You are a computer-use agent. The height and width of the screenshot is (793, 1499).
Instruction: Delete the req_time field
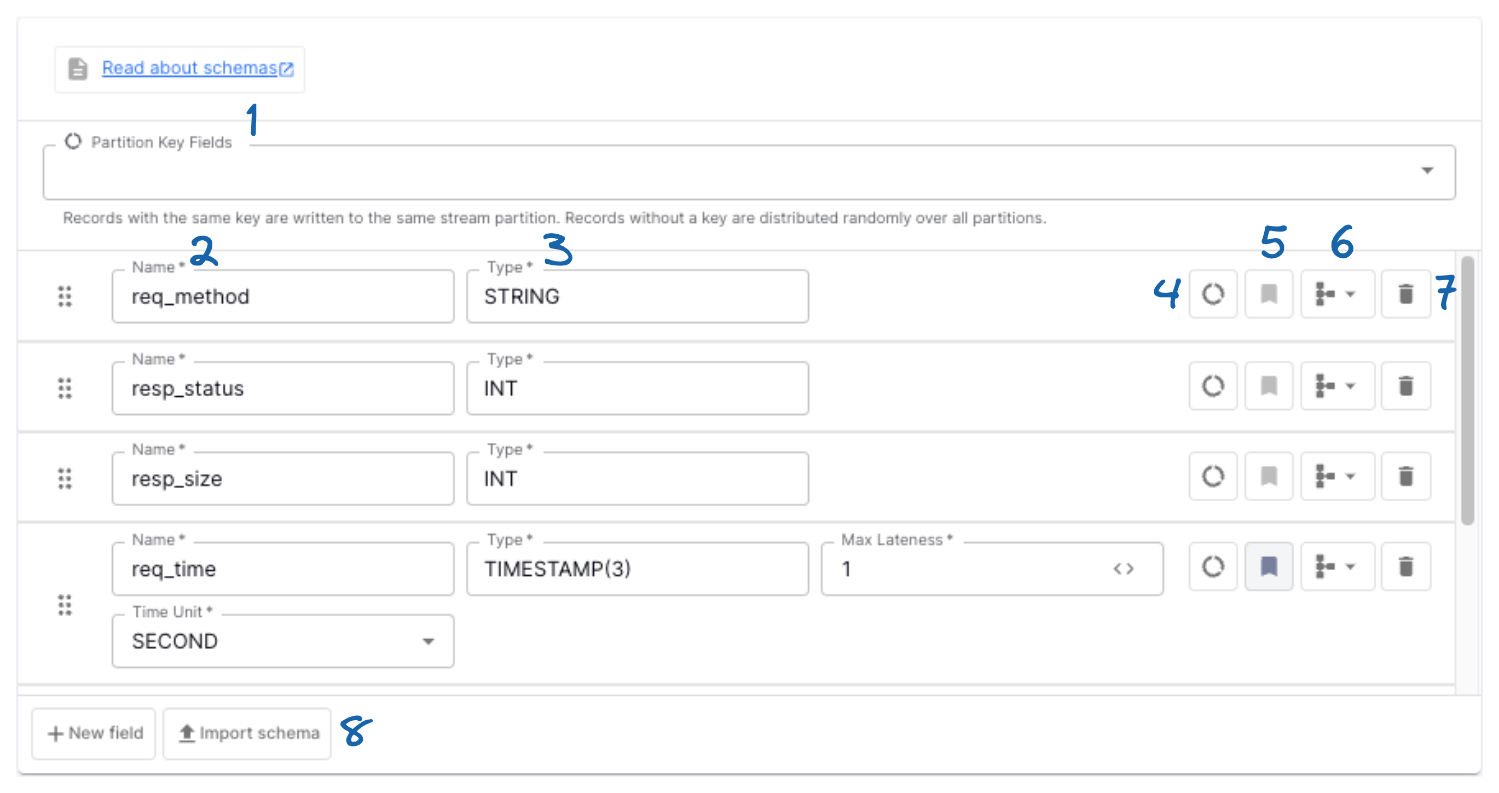[1405, 566]
